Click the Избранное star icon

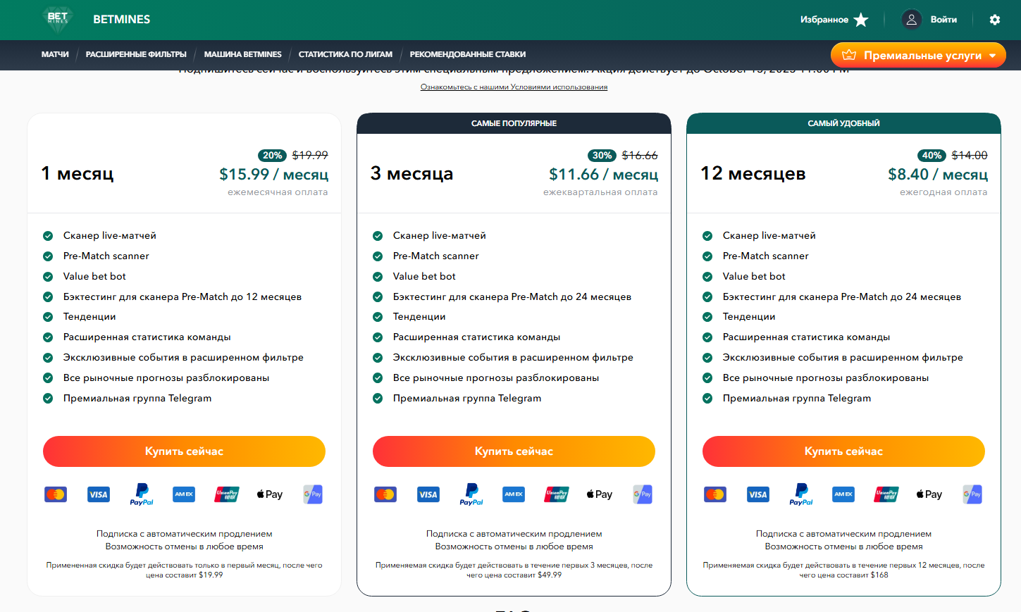861,20
